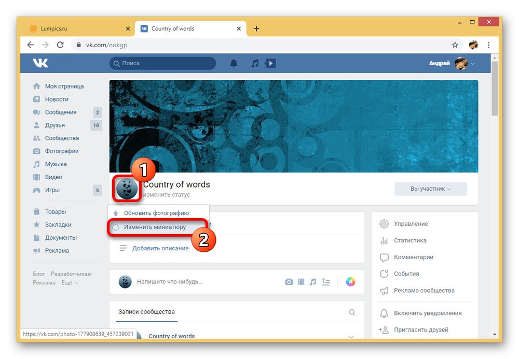Attach a photo via camera icon
The height and width of the screenshot is (359, 519).
click(289, 282)
